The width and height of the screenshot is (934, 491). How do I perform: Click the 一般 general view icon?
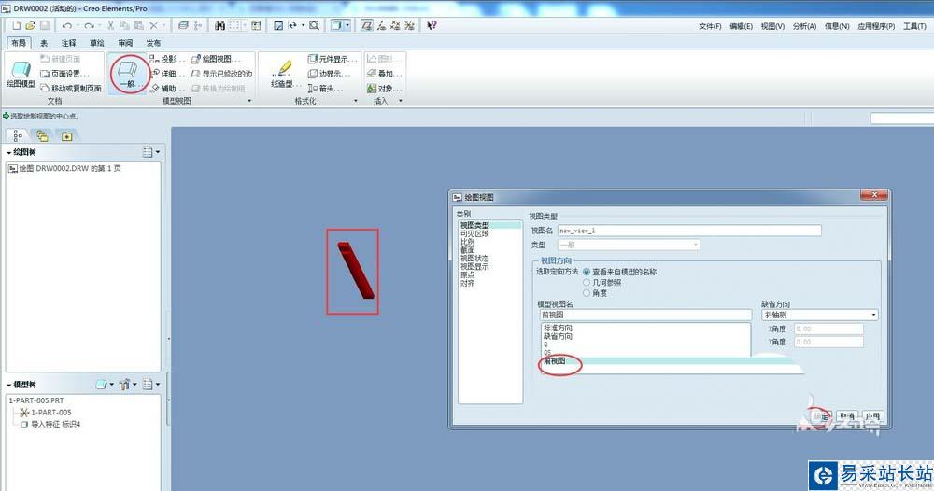click(128, 75)
